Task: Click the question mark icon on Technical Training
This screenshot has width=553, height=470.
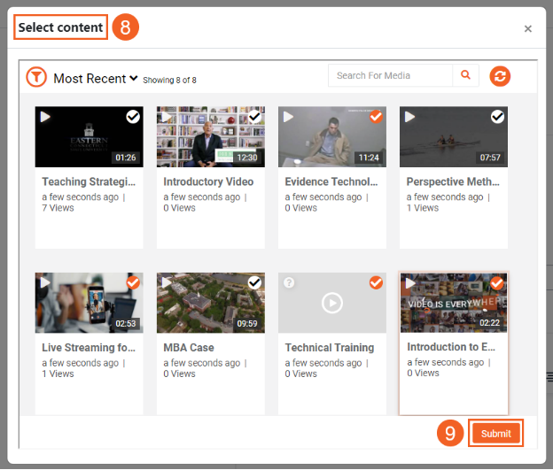Action: pos(287,283)
